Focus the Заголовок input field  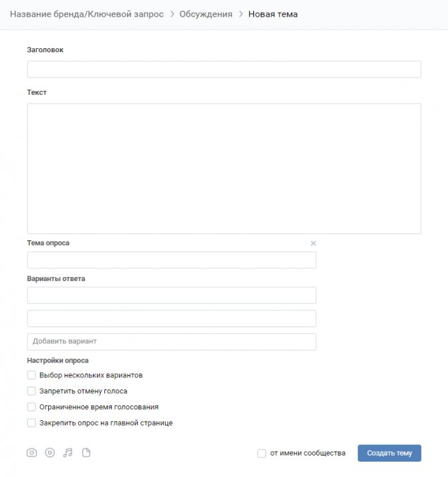pyautogui.click(x=224, y=69)
